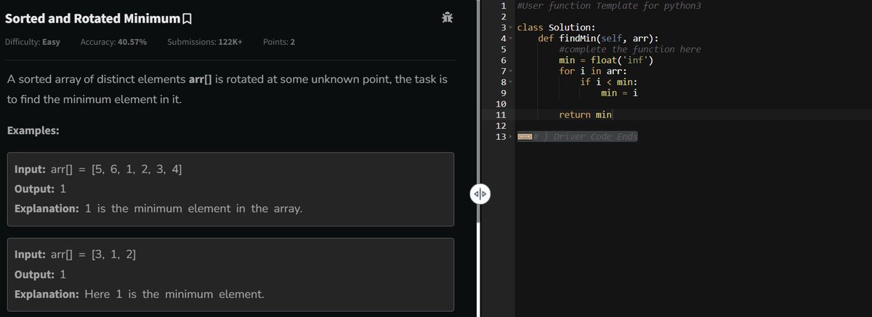Click the 'Points: 2' label

click(279, 42)
